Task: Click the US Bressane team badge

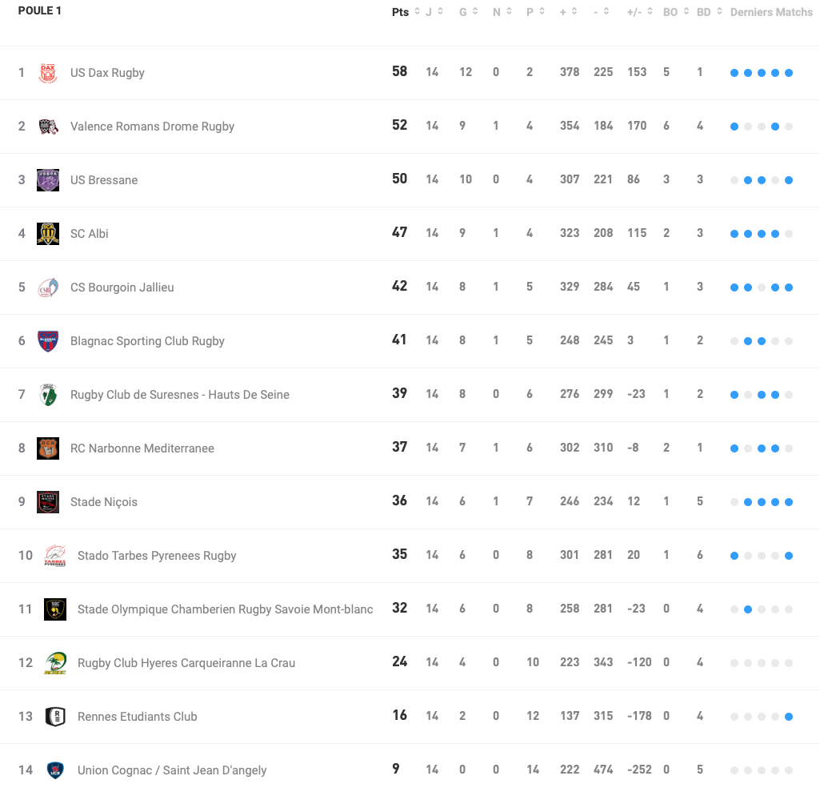Action: point(48,179)
